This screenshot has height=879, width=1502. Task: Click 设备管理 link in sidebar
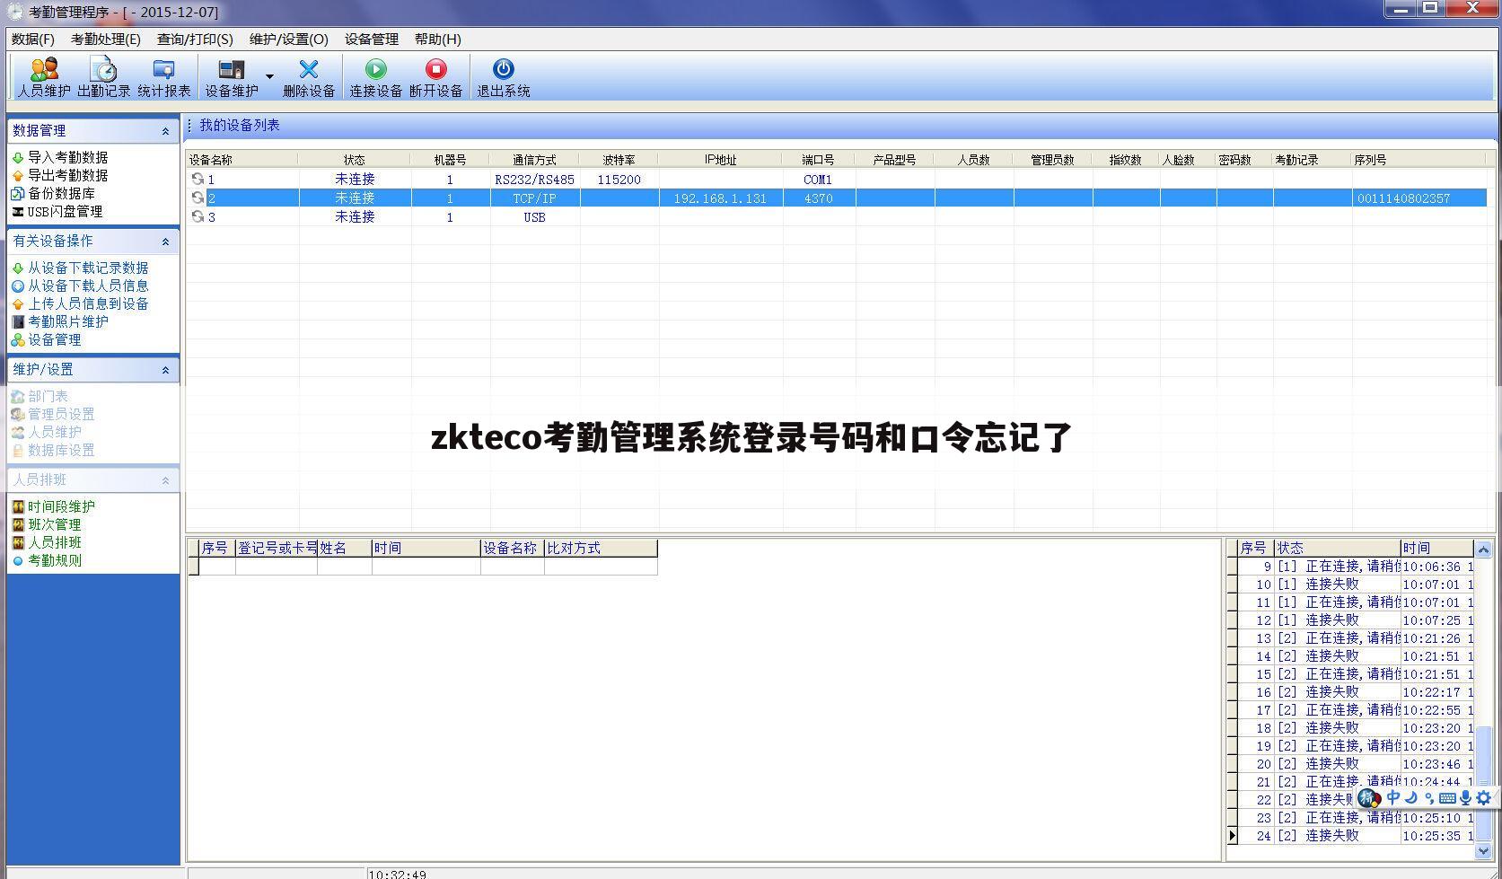(54, 339)
